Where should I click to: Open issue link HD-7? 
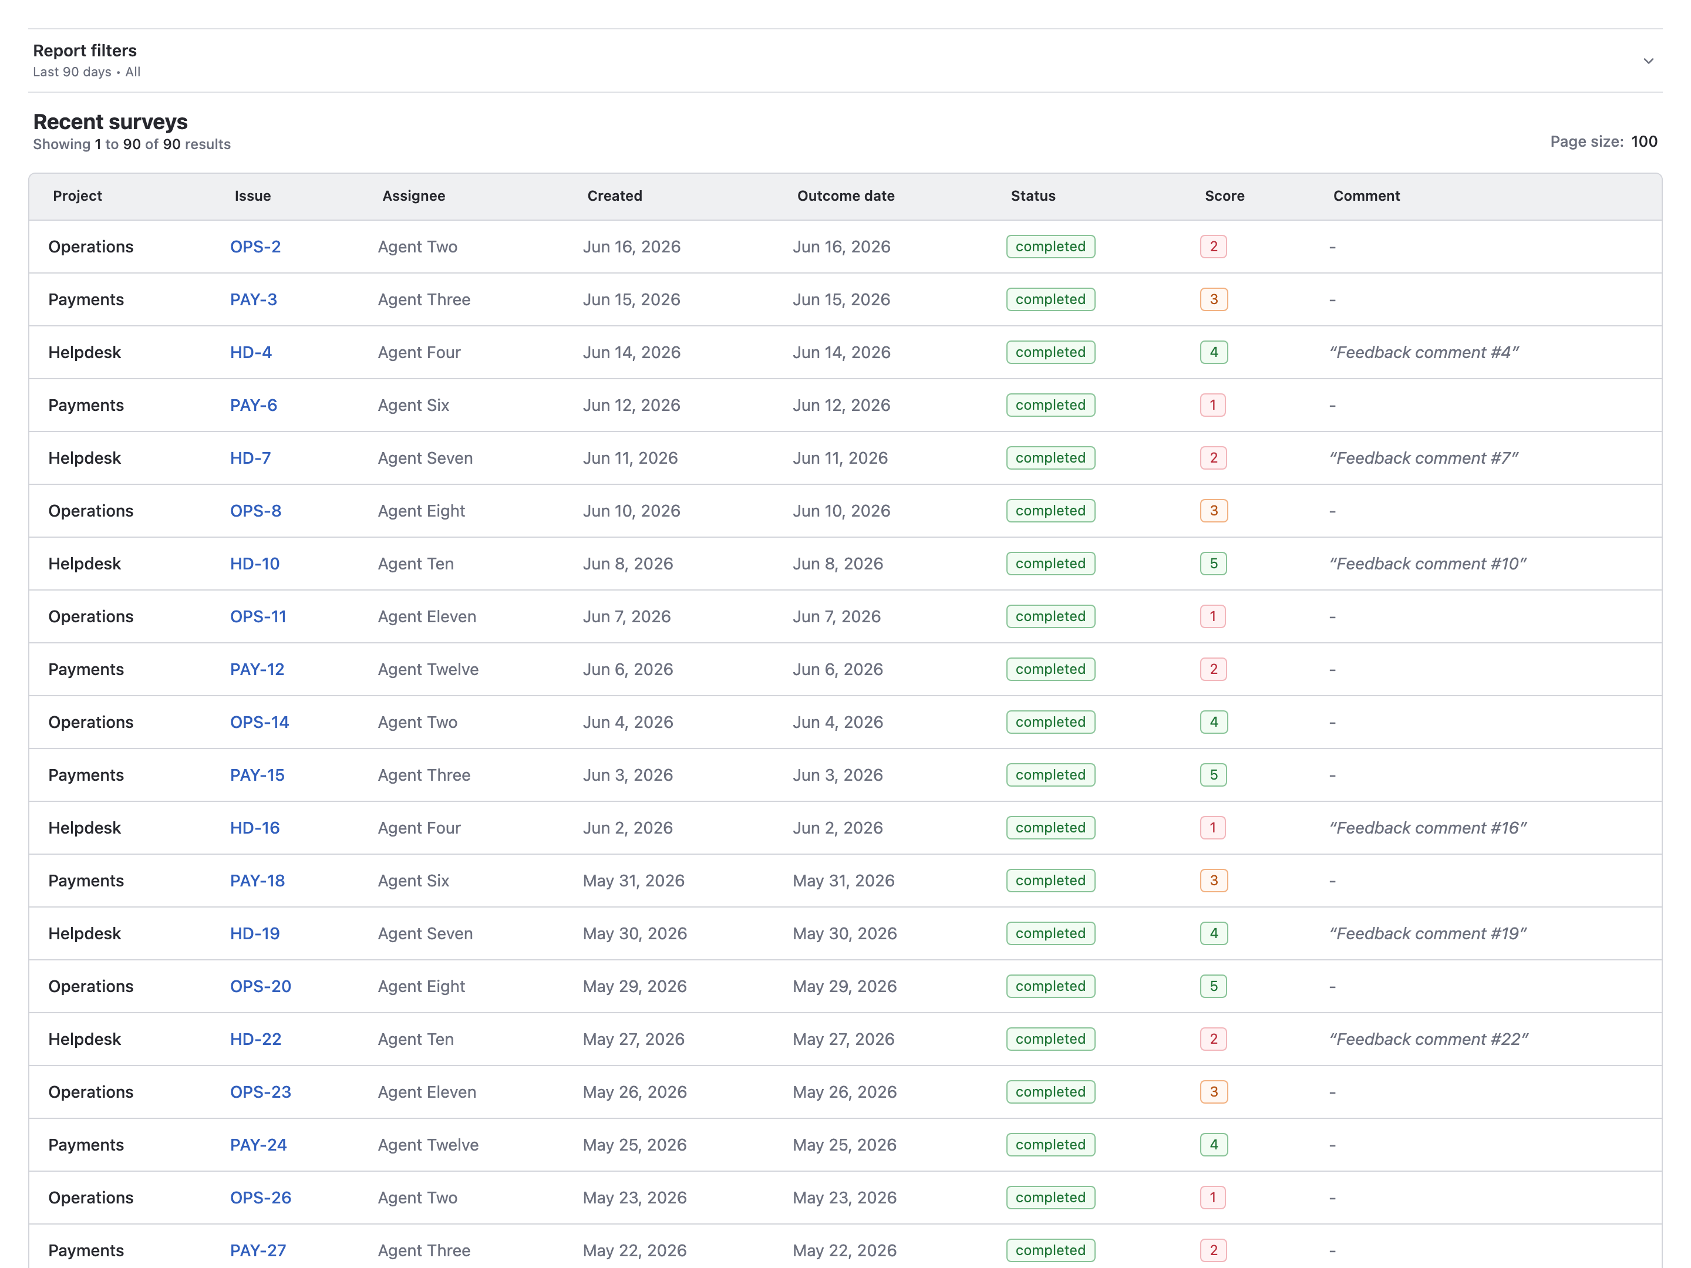point(250,458)
